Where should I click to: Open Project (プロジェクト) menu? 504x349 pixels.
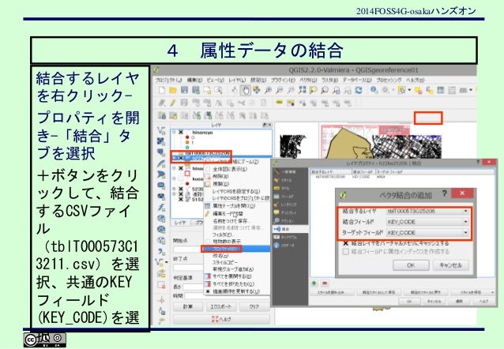coord(168,80)
